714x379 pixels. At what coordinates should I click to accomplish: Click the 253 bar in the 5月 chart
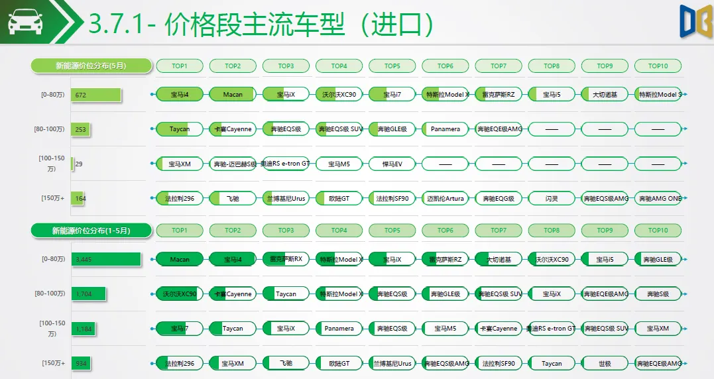coord(81,129)
